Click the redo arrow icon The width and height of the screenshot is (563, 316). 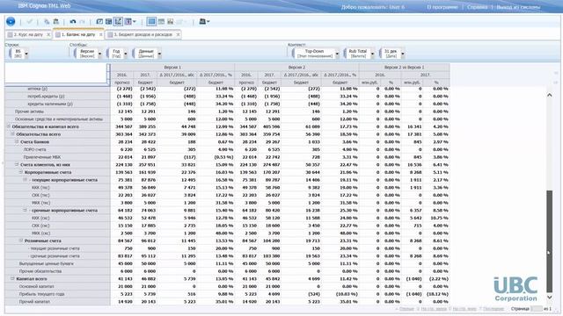pyautogui.click(x=82, y=21)
